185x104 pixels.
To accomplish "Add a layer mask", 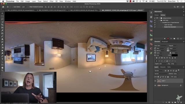I will click(169, 103).
